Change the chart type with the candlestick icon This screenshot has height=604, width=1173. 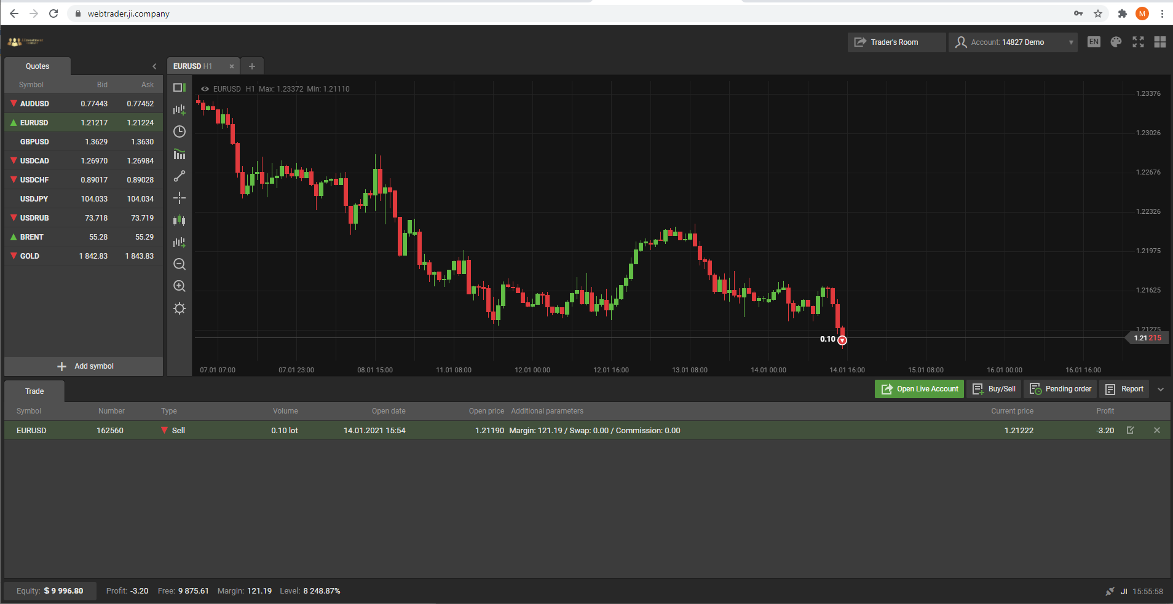pos(180,220)
